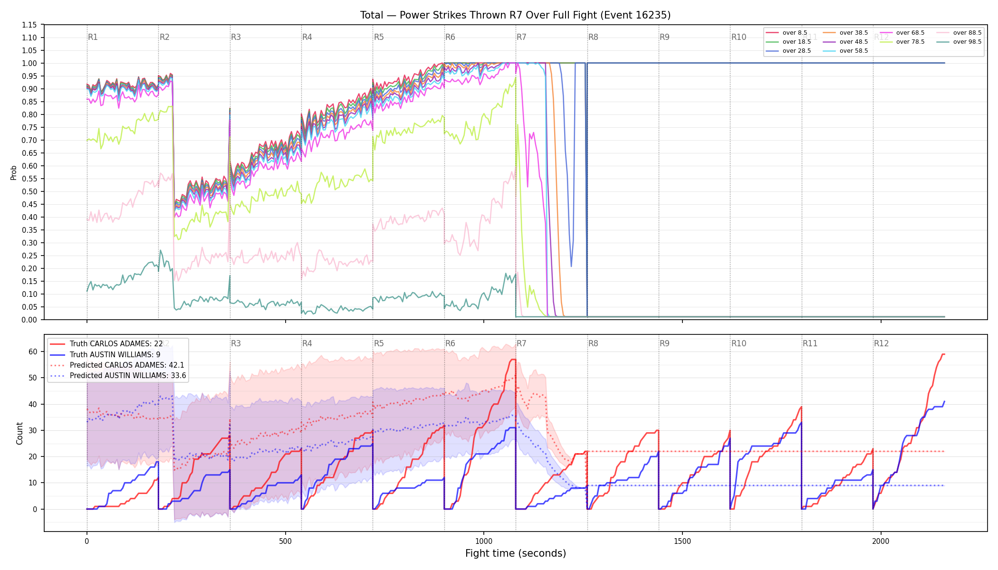The height and width of the screenshot is (570, 998).
Task: Click the 'Prob' y-axis label
Action: pos(13,172)
